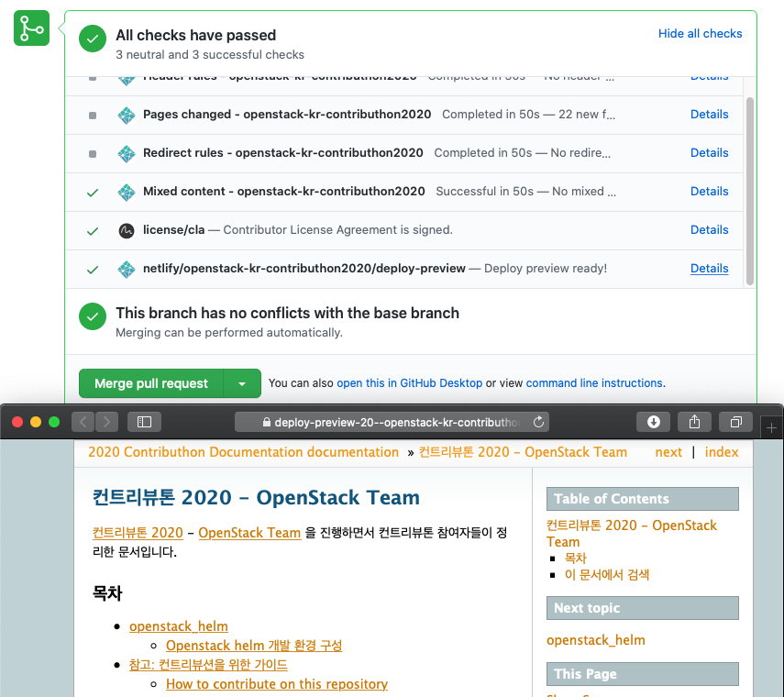Viewport: 784px width, 697px height.
Task: Click open this in GitHub Desktop link
Action: coord(410,383)
